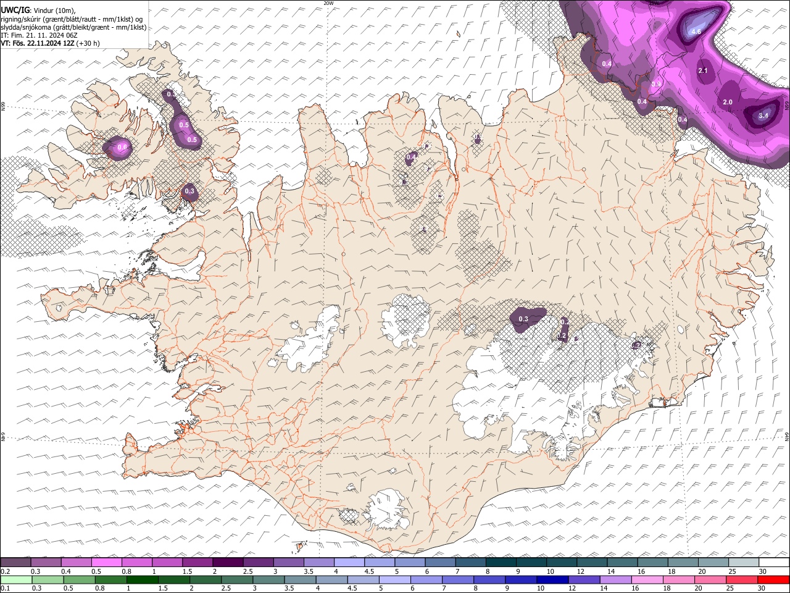Pick the slate blue 6 swatch, upper legend row
The width and height of the screenshot is (790, 593).
click(x=440, y=562)
